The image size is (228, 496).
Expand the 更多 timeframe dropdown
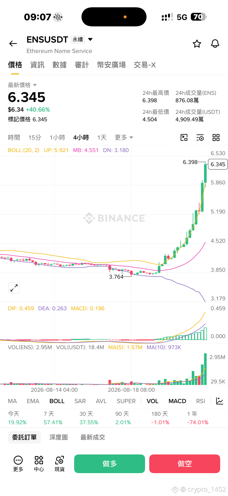[124, 137]
